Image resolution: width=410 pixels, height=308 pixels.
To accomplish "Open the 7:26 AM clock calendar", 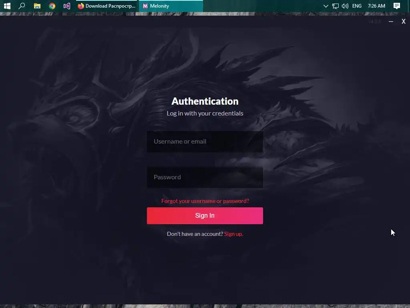I will pos(376,6).
